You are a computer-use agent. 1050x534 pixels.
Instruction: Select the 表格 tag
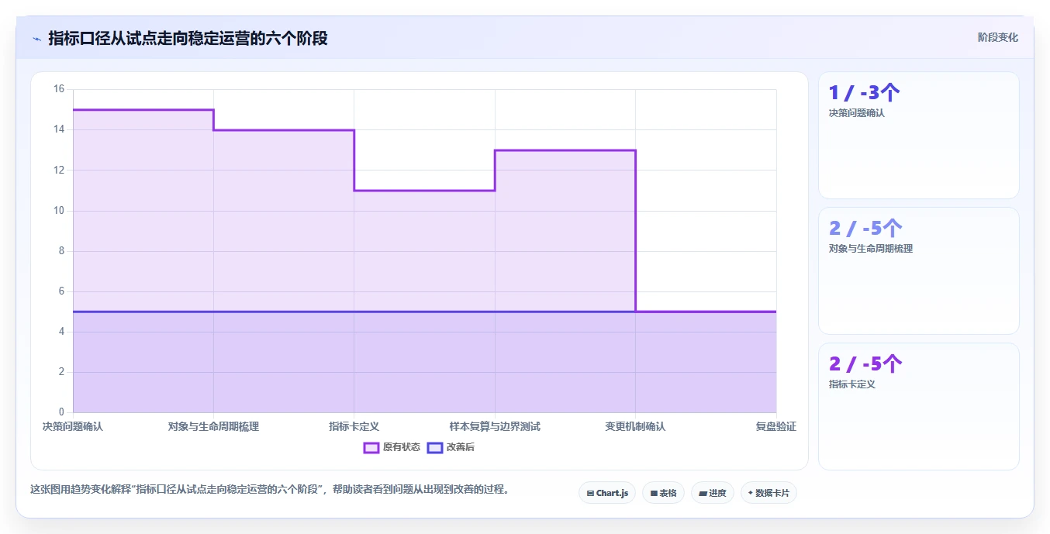(663, 493)
